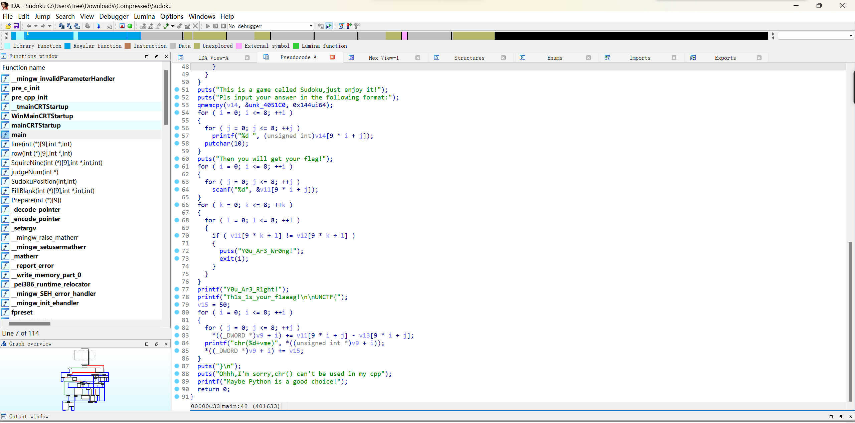Switch to the Hex View-1 tab
The width and height of the screenshot is (855, 423).
click(383, 58)
